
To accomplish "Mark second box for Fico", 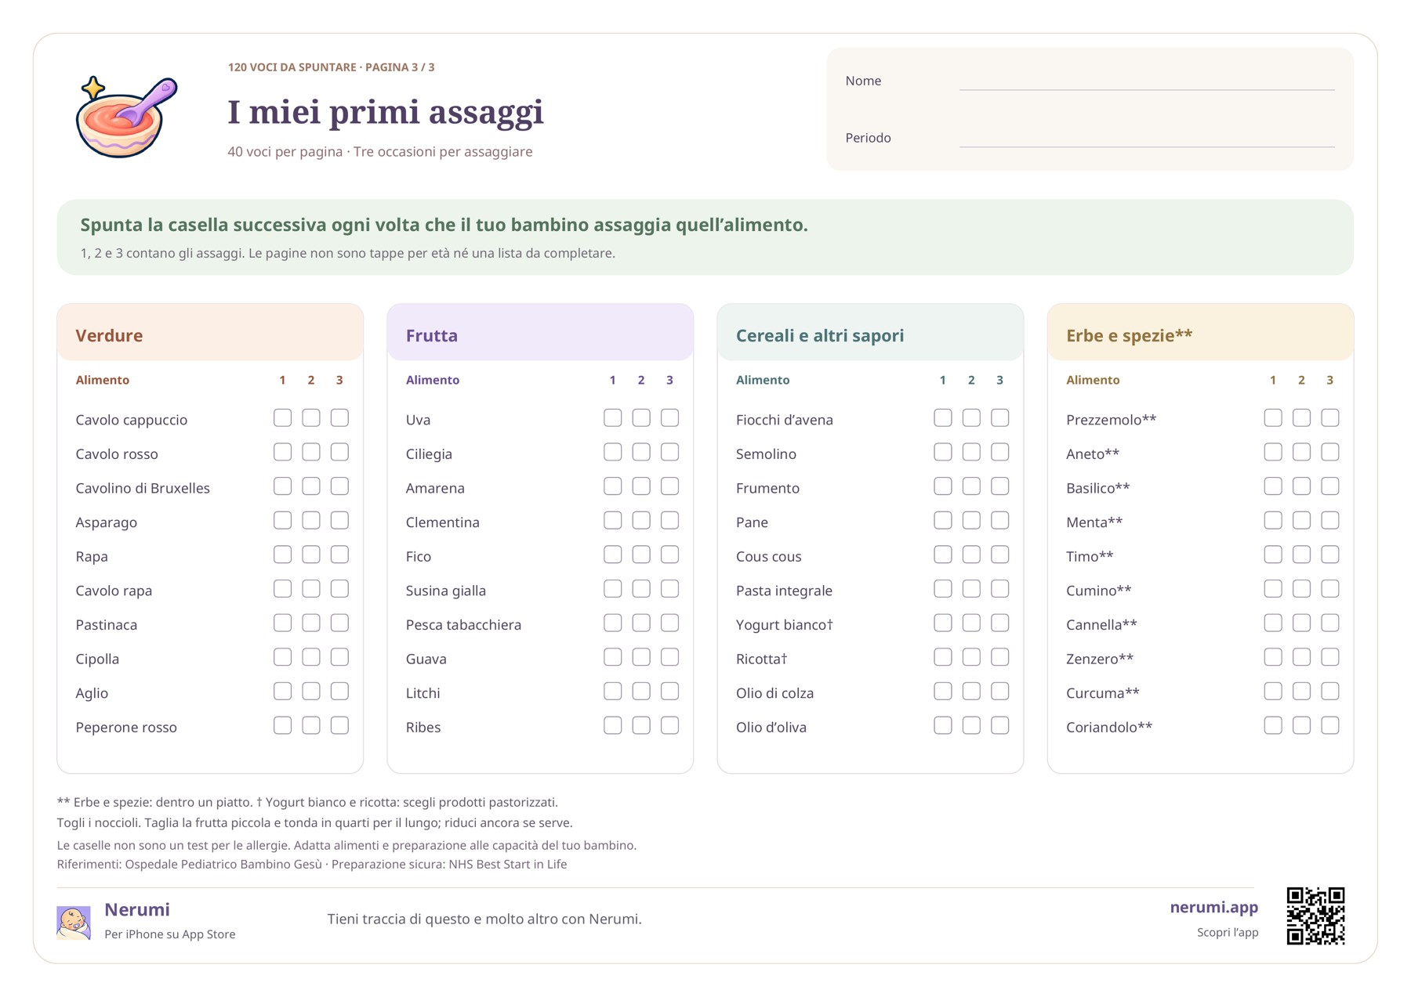I will (641, 554).
